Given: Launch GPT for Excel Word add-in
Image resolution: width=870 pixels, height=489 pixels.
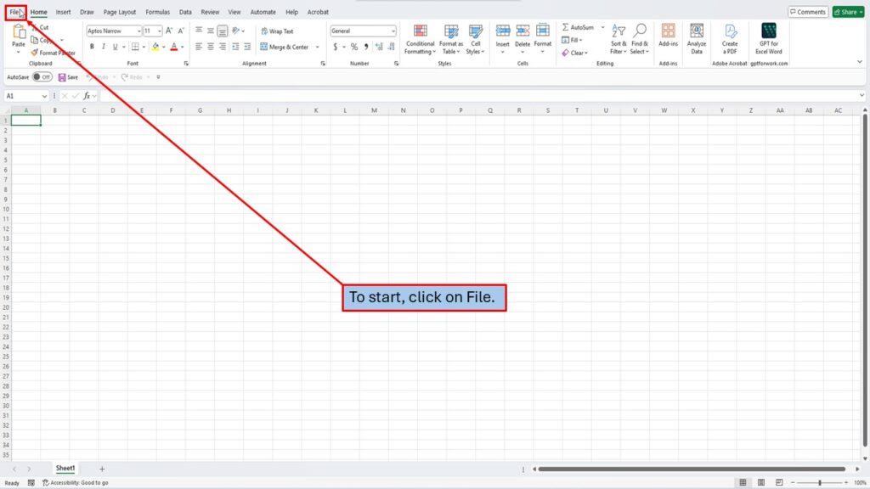Looking at the screenshot, I should pyautogui.click(x=769, y=39).
